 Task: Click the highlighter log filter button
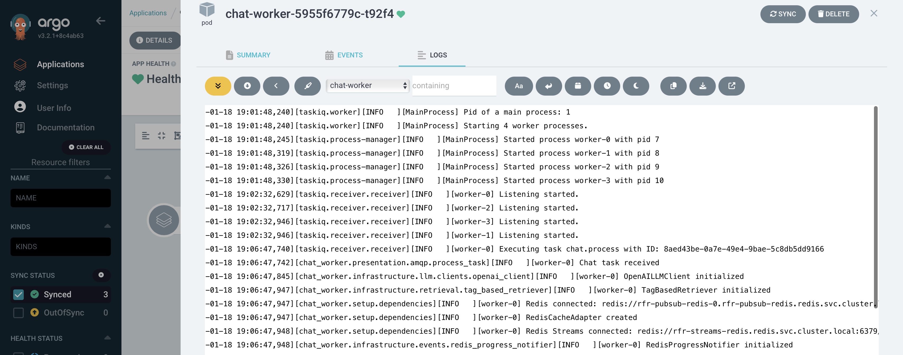307,86
